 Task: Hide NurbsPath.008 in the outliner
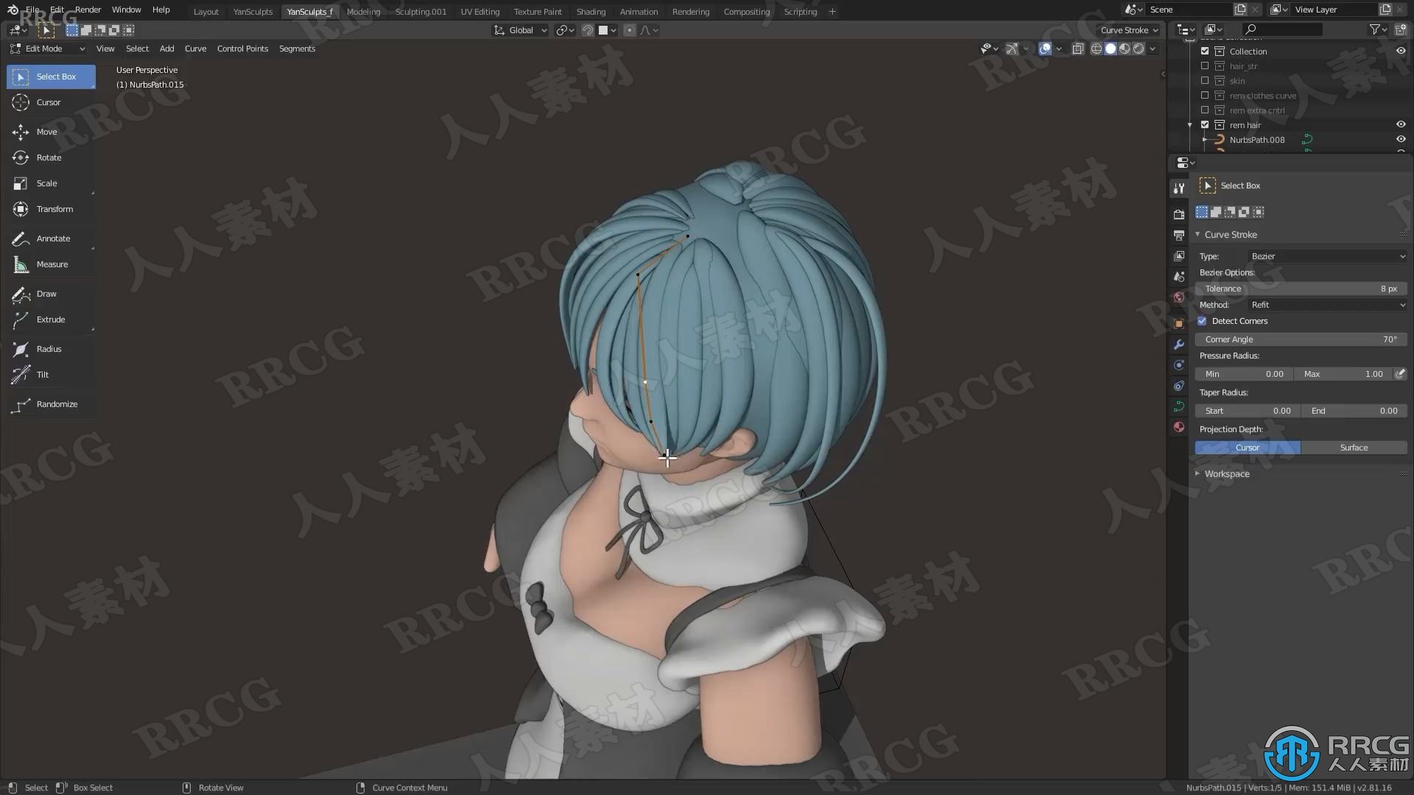[1401, 139]
